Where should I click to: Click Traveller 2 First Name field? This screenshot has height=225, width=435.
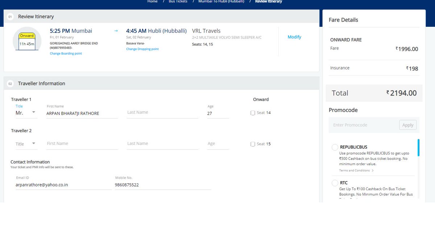tap(82, 144)
